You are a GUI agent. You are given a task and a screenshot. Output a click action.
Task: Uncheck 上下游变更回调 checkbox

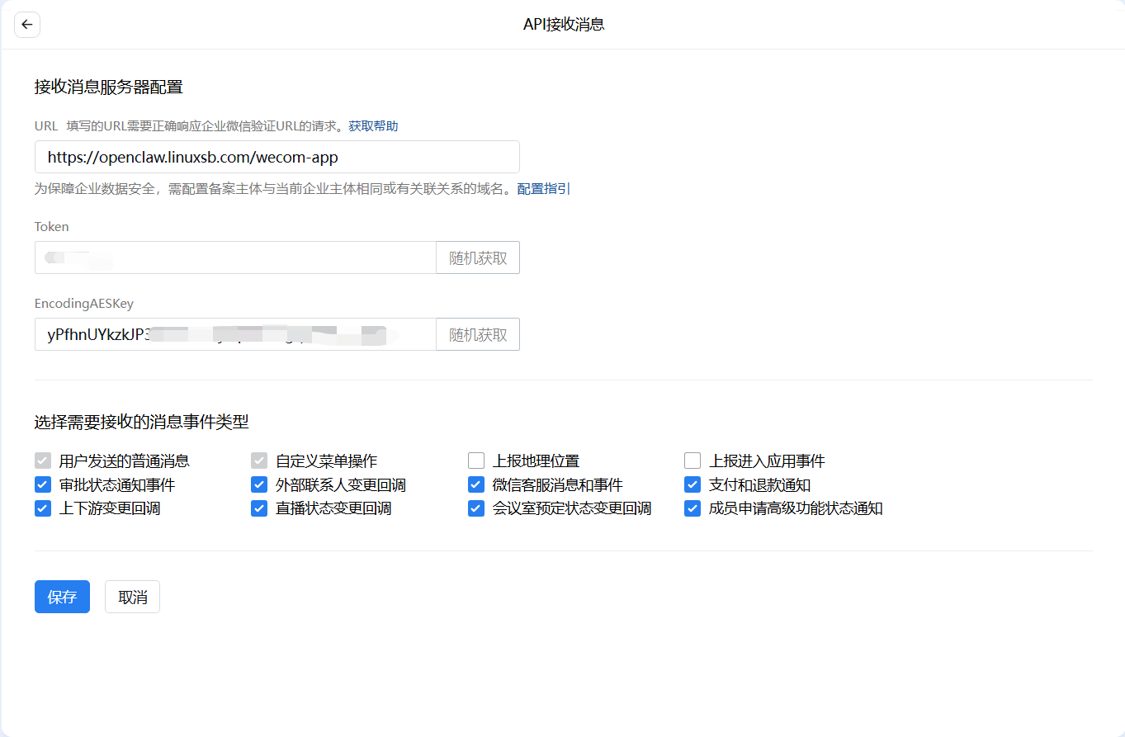[x=43, y=508]
